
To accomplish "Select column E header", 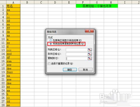I will [69, 3].
